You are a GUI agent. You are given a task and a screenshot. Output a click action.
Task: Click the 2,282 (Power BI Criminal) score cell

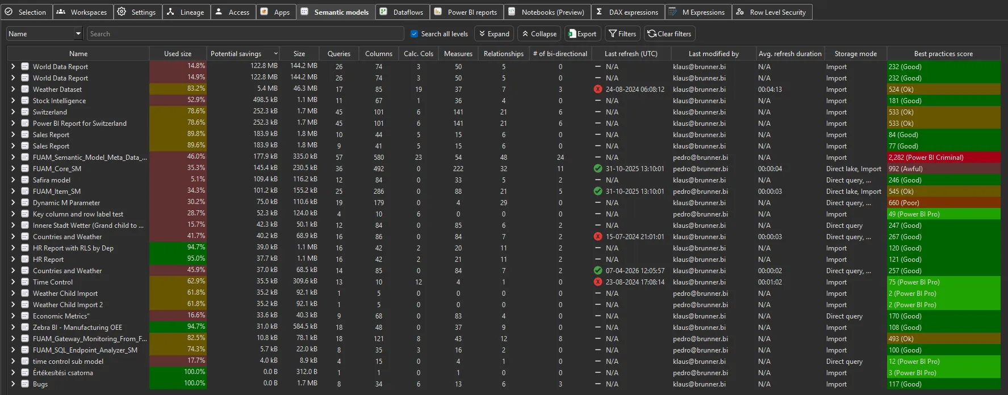click(x=943, y=157)
